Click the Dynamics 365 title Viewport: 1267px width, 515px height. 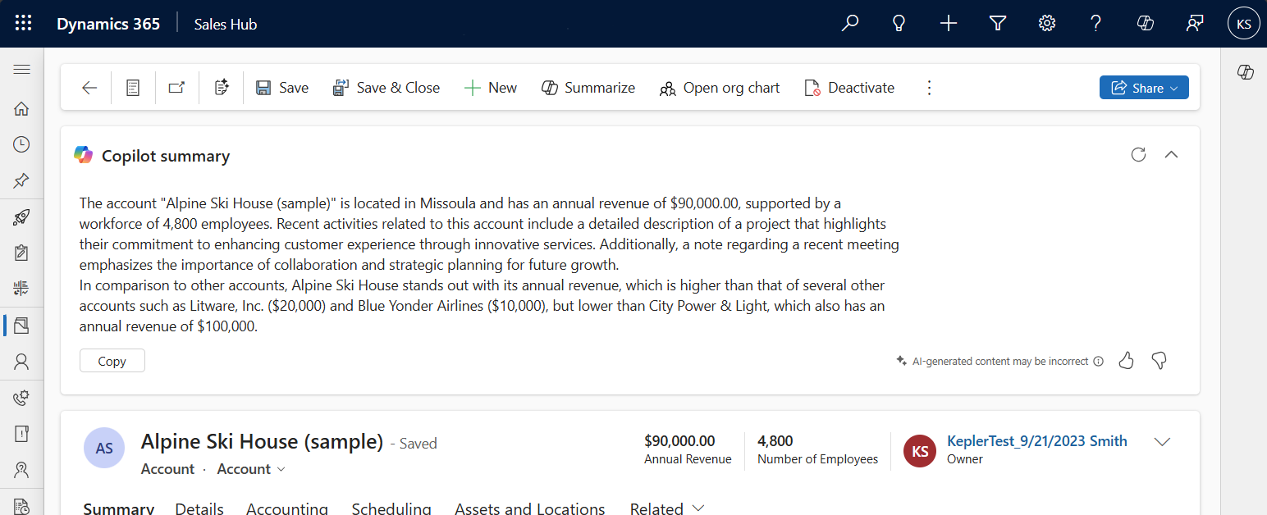108,24
